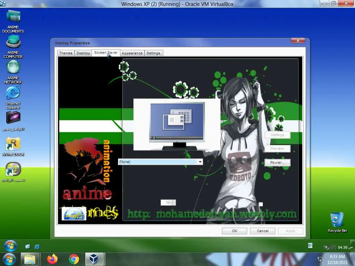This screenshot has height=266, width=355.
Task: Launch the ANIME DOCK shortcut
Action: 14,147
